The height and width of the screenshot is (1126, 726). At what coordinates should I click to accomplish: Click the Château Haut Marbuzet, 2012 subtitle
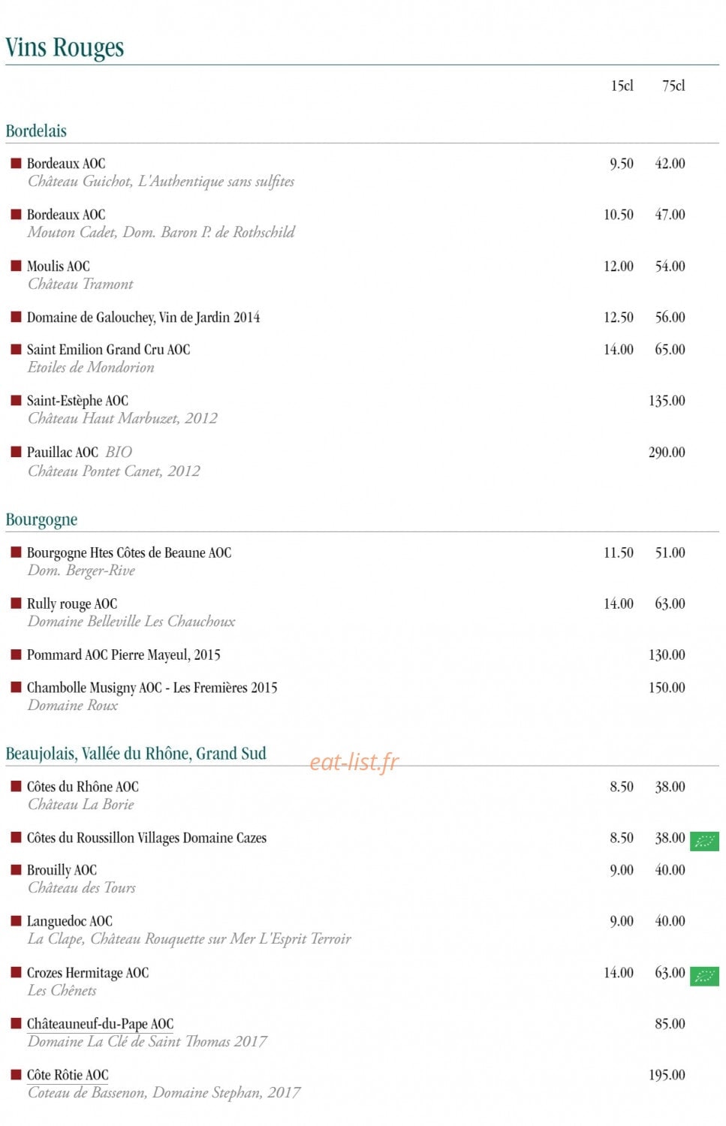(x=123, y=419)
